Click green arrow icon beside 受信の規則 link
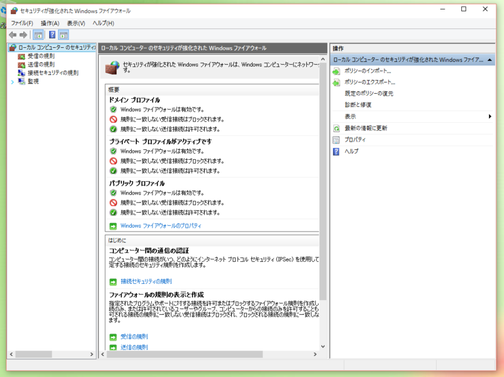 click(x=113, y=337)
